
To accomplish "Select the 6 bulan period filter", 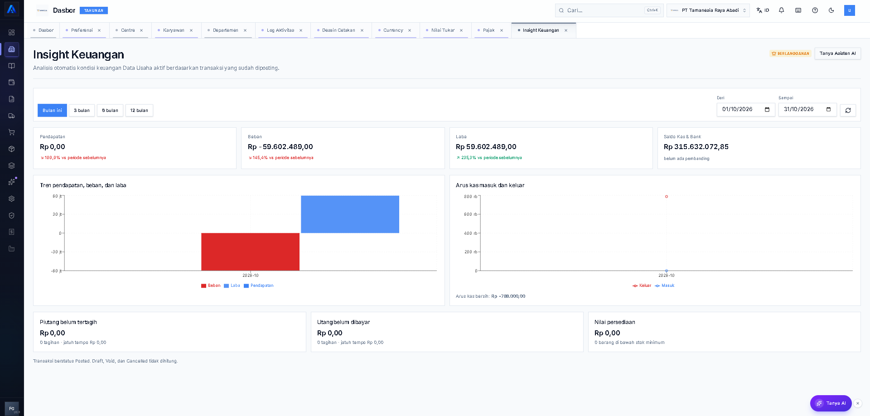I will pos(110,110).
